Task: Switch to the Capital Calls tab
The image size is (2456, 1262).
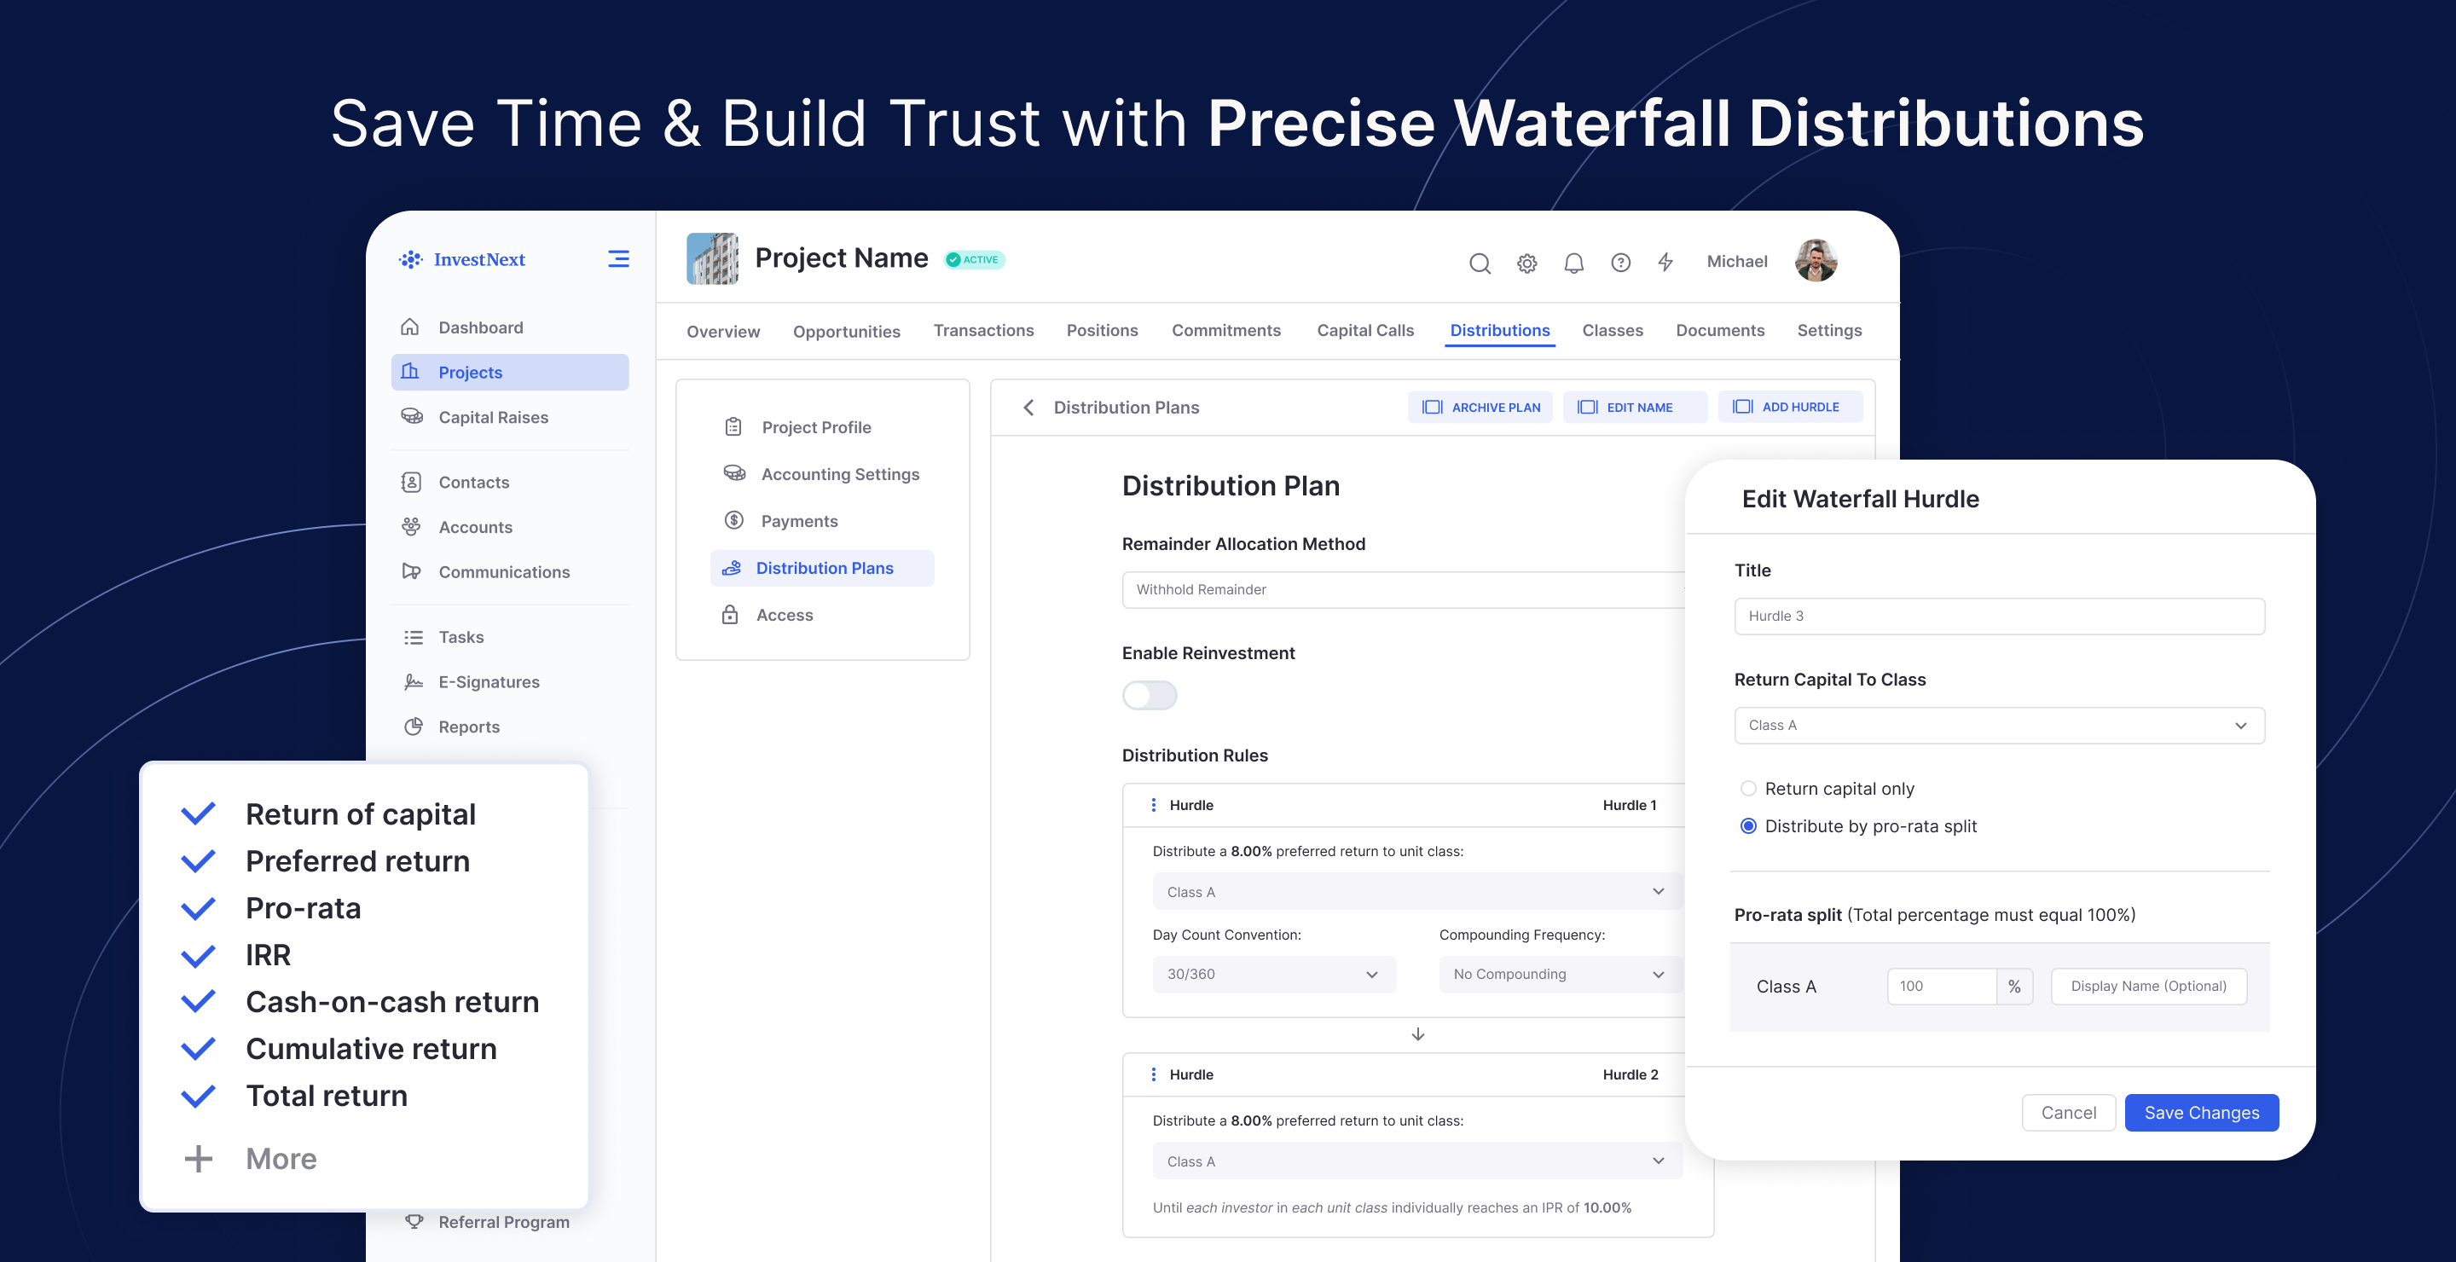Action: click(x=1365, y=331)
